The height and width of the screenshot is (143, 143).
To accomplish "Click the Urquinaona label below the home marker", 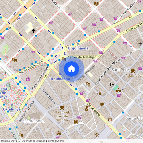I will click(x=59, y=79).
